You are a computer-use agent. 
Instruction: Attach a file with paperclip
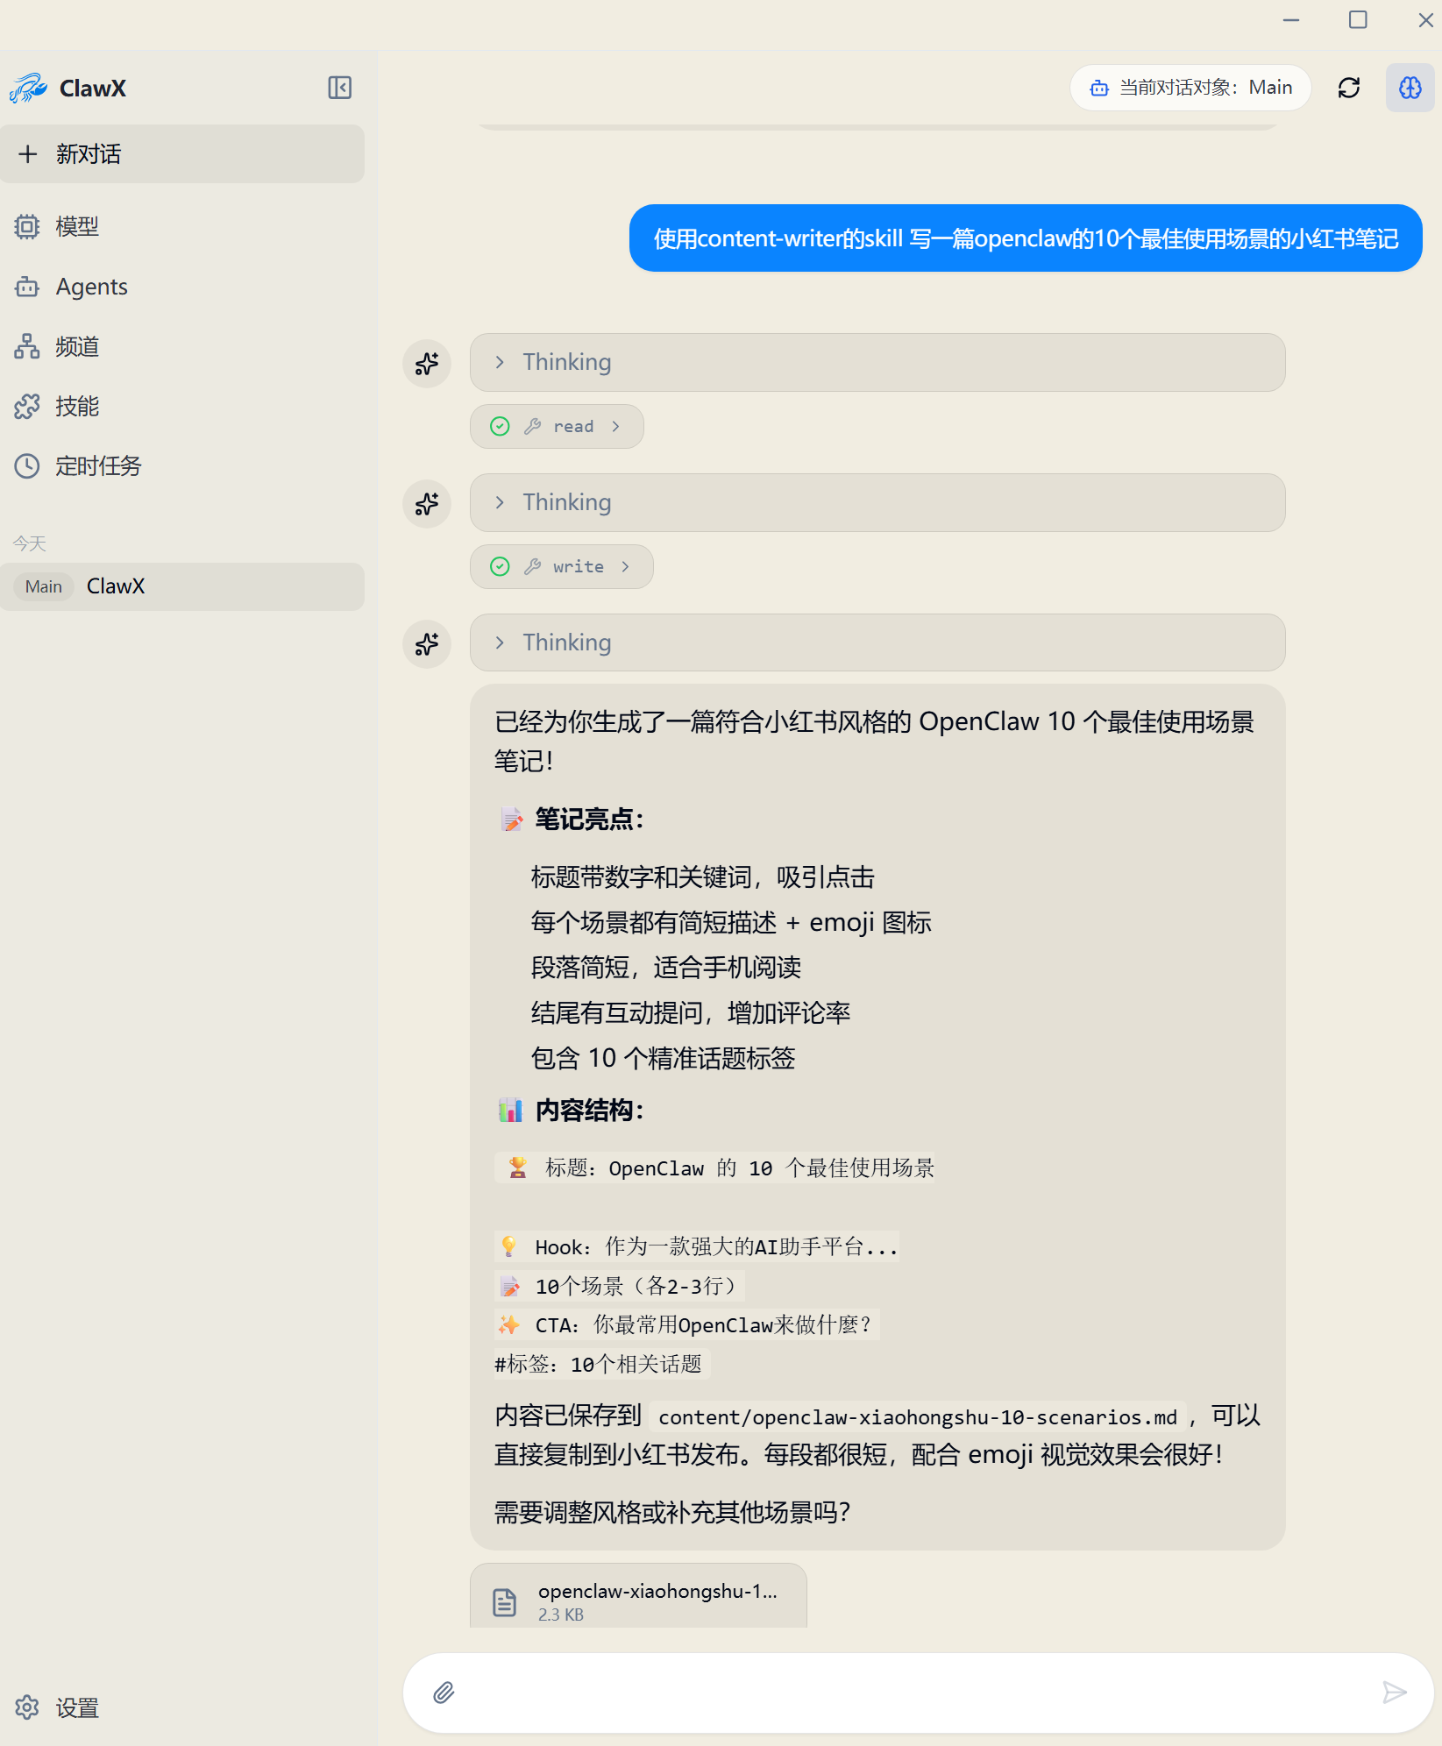click(x=444, y=1693)
